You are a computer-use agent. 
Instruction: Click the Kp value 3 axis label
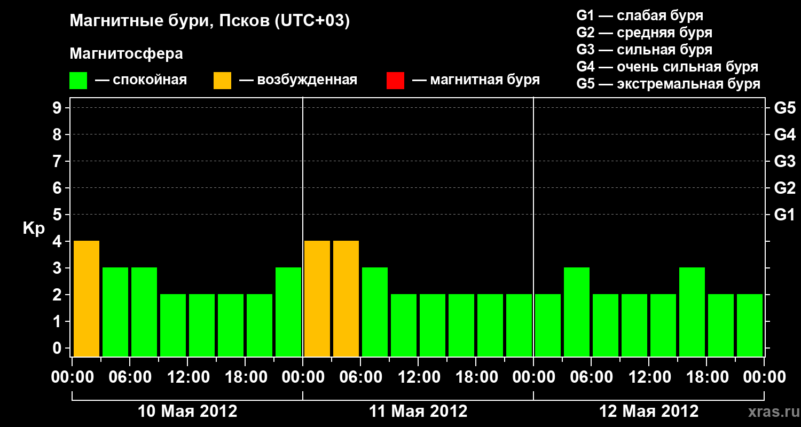58,268
